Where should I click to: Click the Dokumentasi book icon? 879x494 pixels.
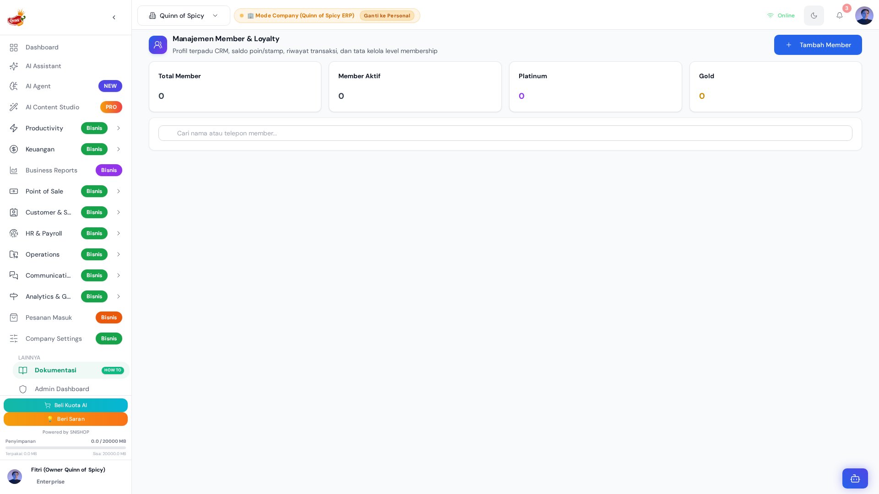(x=23, y=370)
